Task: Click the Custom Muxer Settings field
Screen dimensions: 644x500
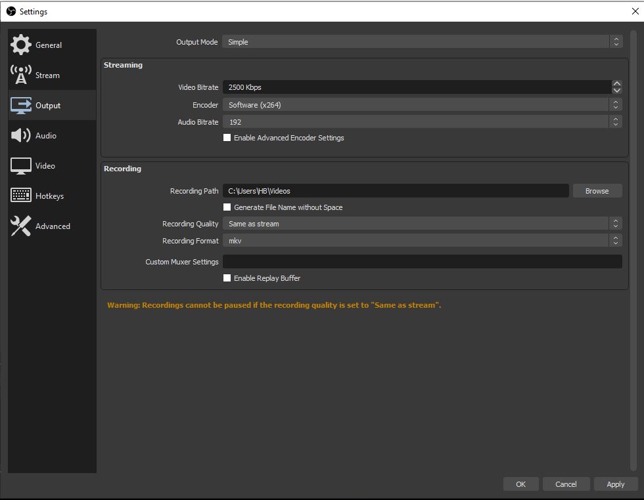Action: (422, 262)
